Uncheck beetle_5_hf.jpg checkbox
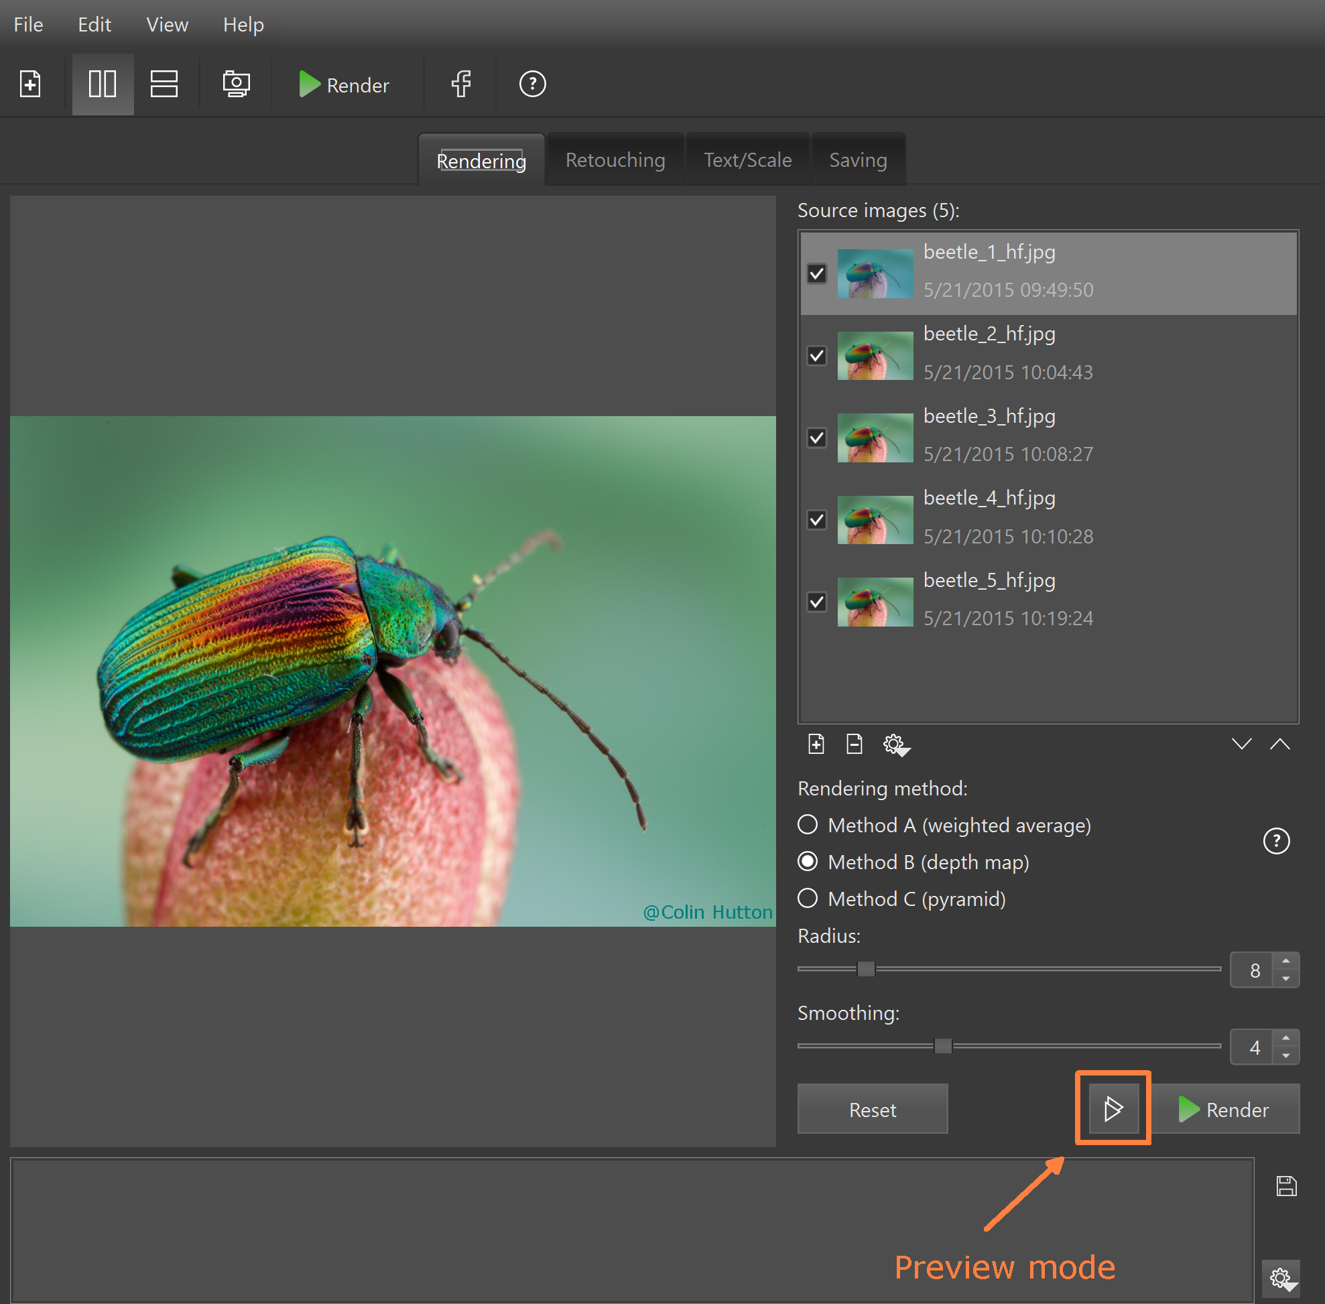This screenshot has width=1325, height=1304. point(817,602)
